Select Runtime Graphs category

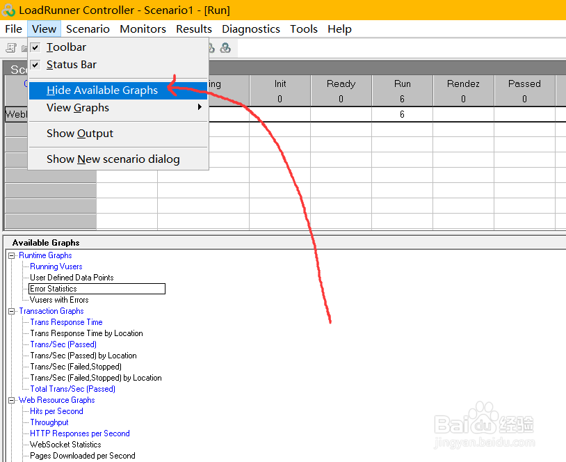pyautogui.click(x=45, y=255)
